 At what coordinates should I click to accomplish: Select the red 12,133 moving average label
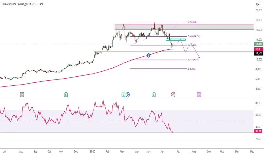[259, 49]
